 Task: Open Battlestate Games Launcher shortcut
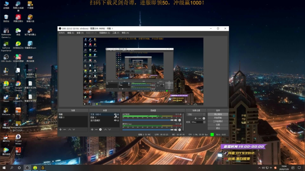6,33
